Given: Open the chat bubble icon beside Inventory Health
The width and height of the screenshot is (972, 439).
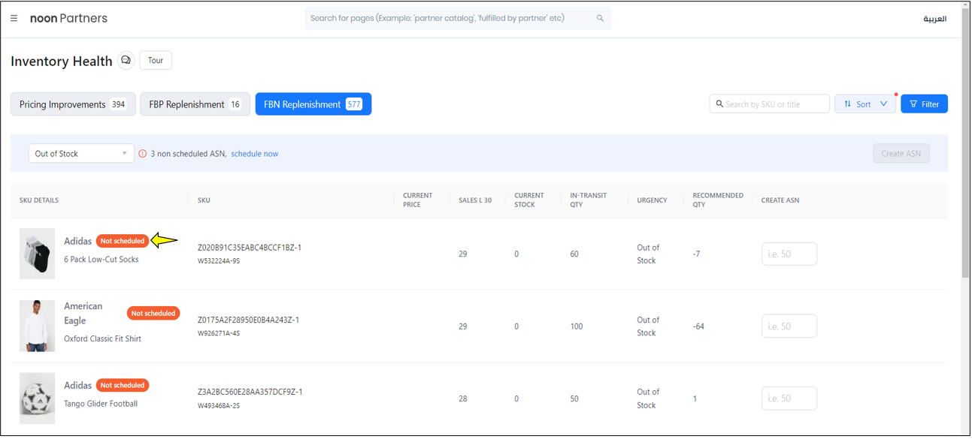Looking at the screenshot, I should tap(126, 61).
